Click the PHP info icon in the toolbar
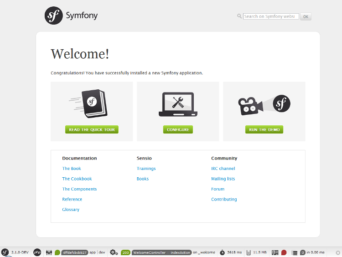This screenshot has height=257, width=342. (37, 252)
